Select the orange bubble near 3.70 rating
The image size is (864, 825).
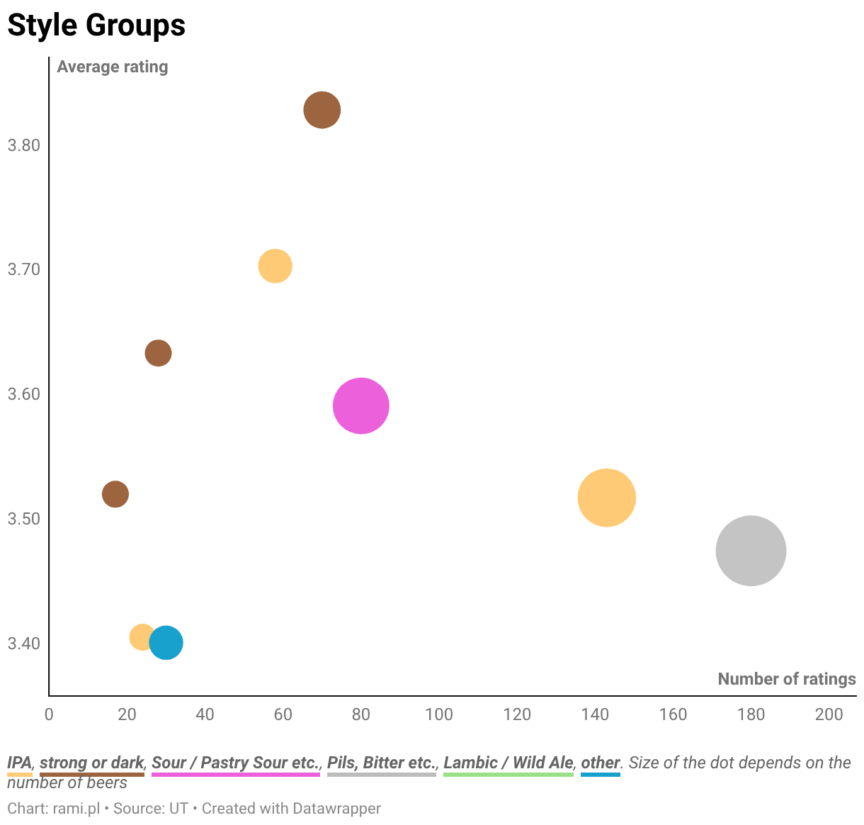pyautogui.click(x=275, y=266)
